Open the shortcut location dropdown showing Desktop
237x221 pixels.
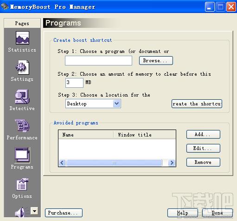(x=93, y=104)
